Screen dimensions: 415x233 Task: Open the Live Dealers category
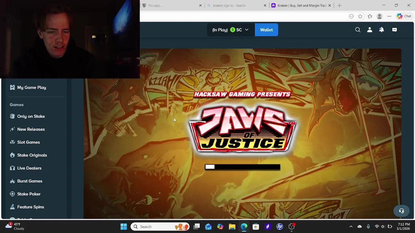tap(29, 168)
